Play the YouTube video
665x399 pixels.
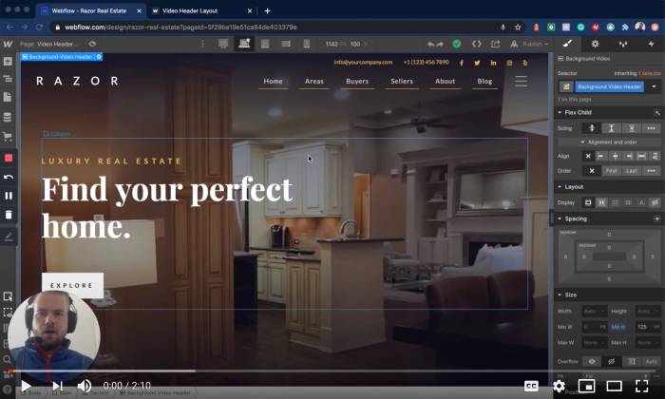point(26,386)
